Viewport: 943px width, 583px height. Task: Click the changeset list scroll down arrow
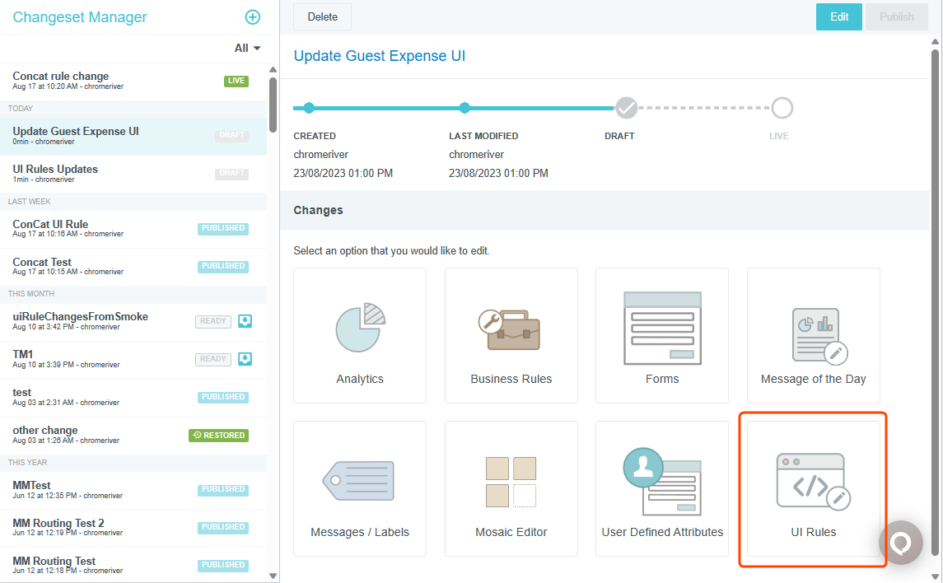[x=273, y=576]
